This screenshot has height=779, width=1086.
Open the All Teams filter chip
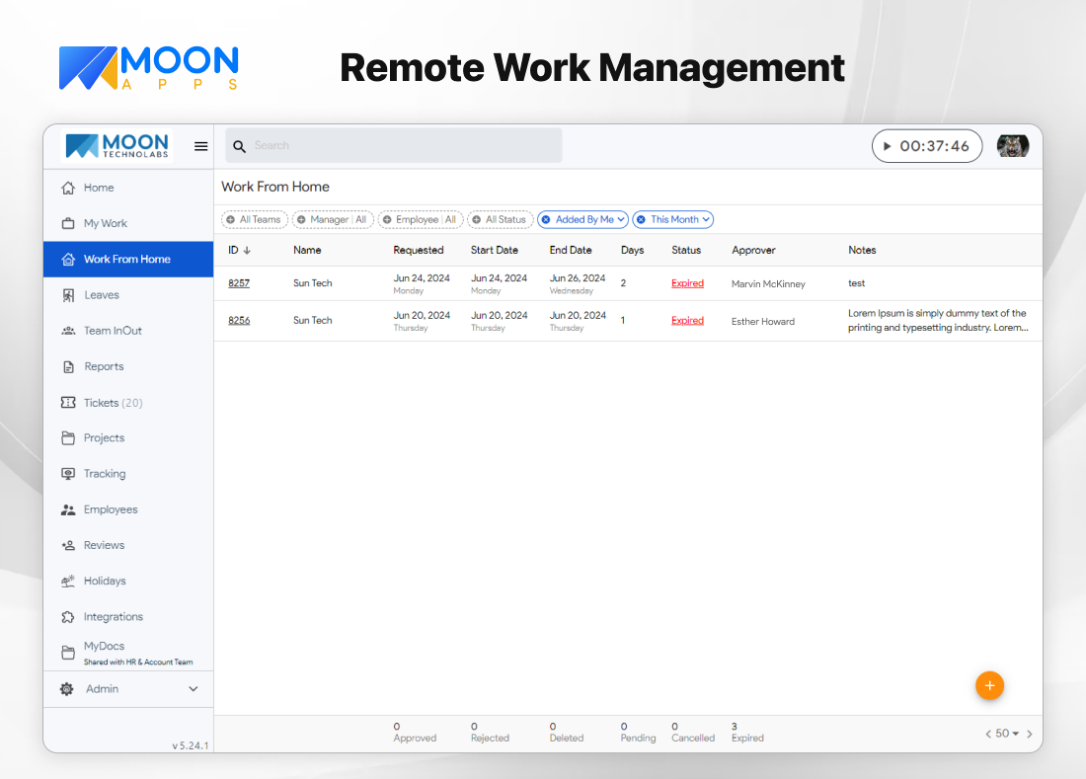(254, 219)
